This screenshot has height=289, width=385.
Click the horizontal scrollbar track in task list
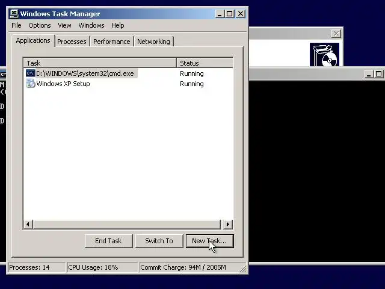127,224
